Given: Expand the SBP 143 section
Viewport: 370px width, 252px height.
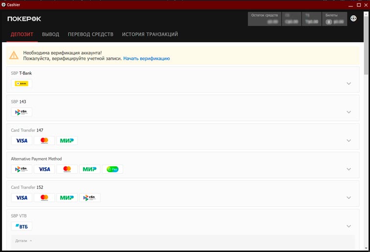Looking at the screenshot, I should tap(349, 112).
